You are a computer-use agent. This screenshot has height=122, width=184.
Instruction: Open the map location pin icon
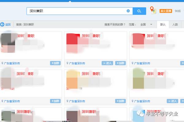point(153,10)
